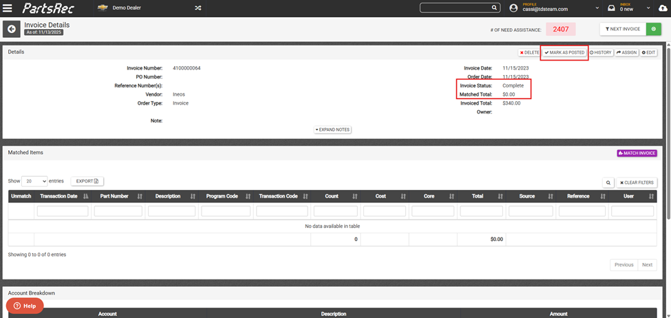Click the Total filter field
This screenshot has width=671, height=318.
click(x=482, y=211)
